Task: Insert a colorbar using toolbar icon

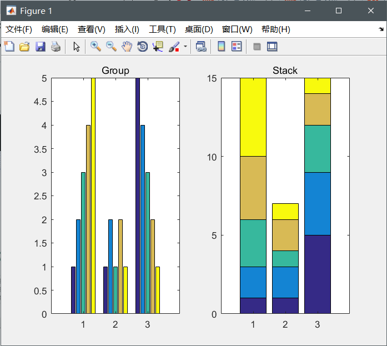Action: [x=222, y=47]
